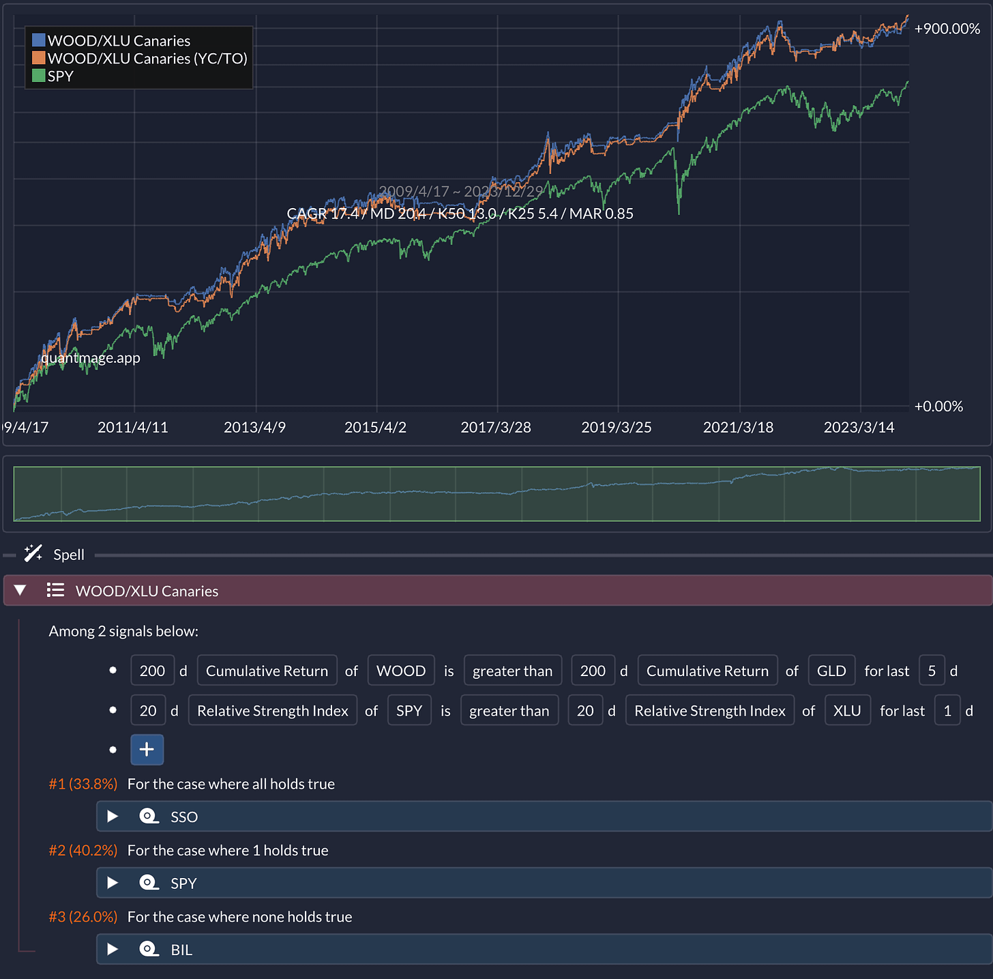Edit the 20 d period field before SPY RSI
993x979 pixels.
(x=148, y=710)
